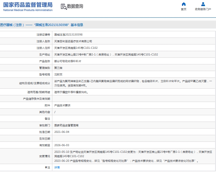Click the 型号规格 label
Image resolution: width=216 pixels, height=173 pixels.
click(45, 75)
